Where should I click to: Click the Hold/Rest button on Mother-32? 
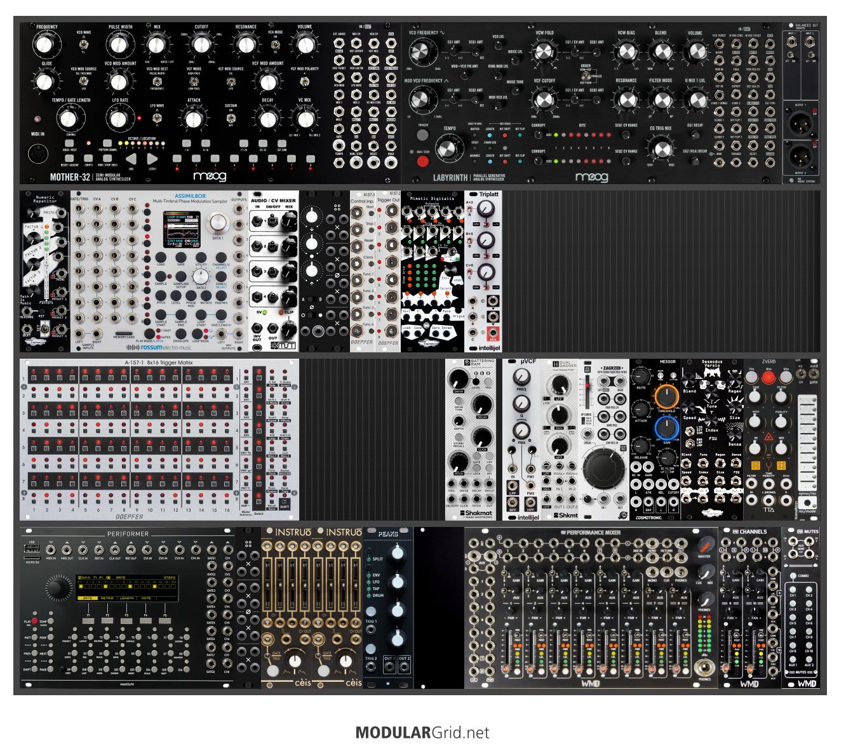[69, 144]
